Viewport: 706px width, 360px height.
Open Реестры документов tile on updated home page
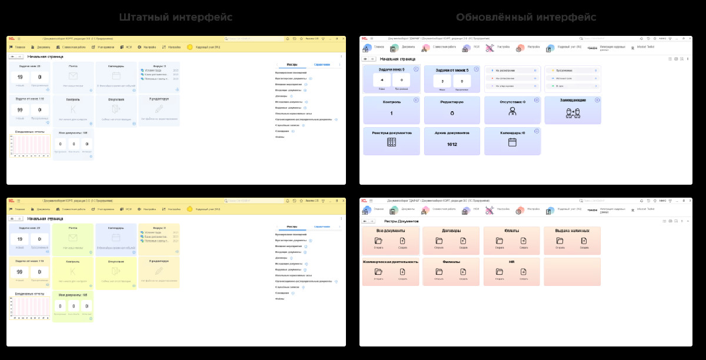tap(392, 141)
